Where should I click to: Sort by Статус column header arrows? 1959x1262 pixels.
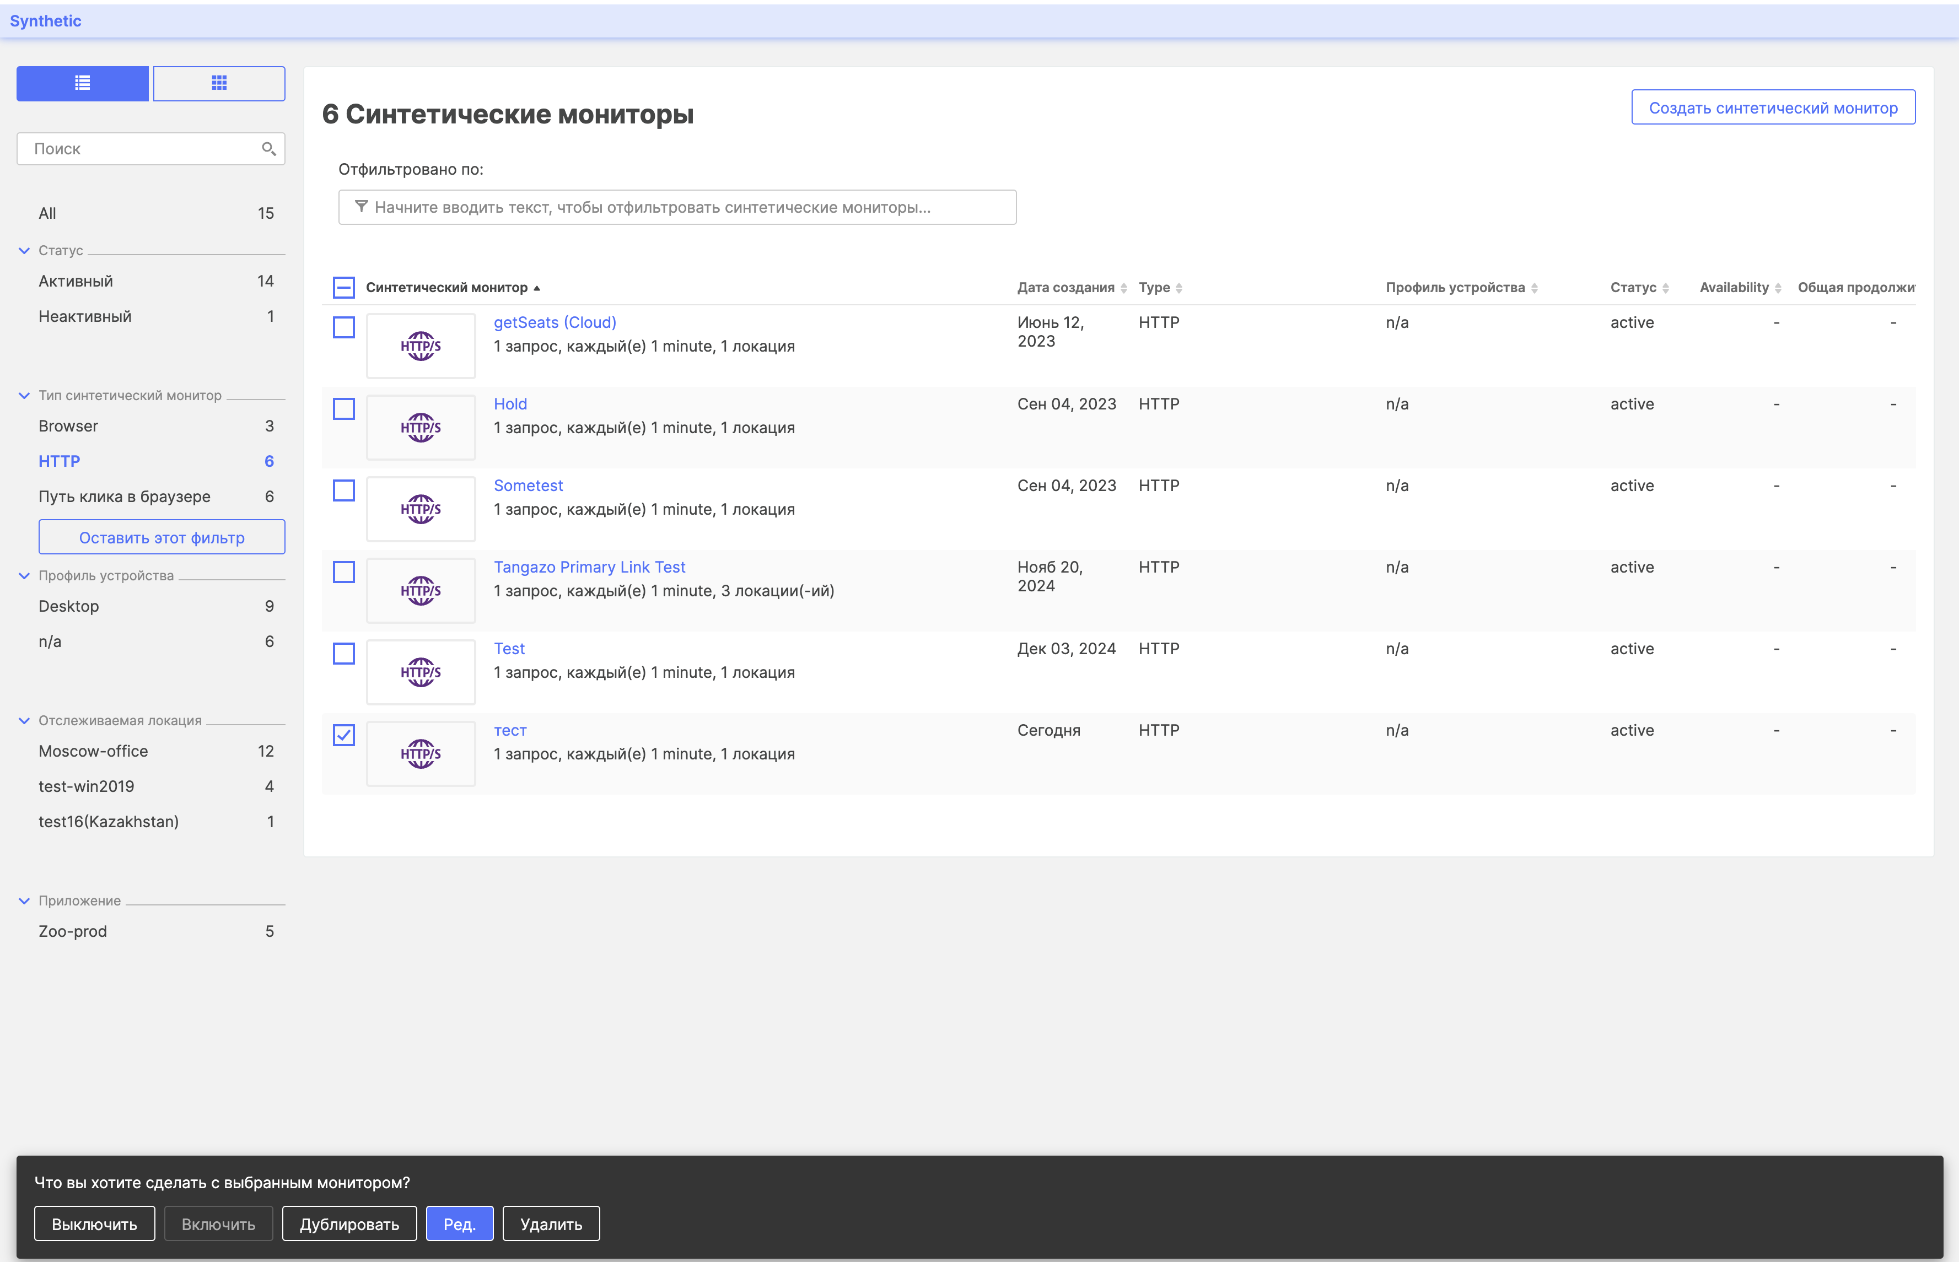pos(1666,288)
